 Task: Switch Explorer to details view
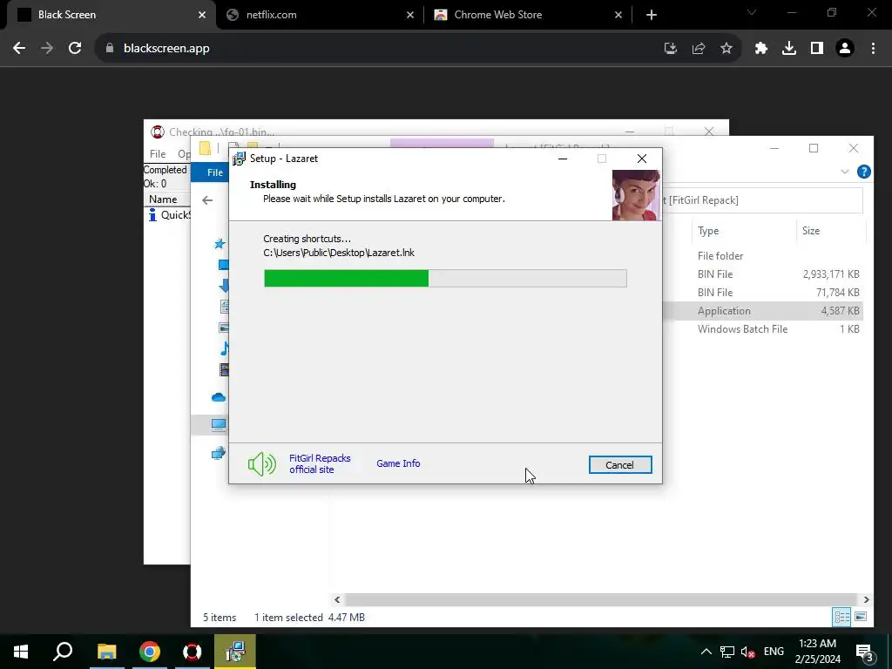pyautogui.click(x=841, y=617)
